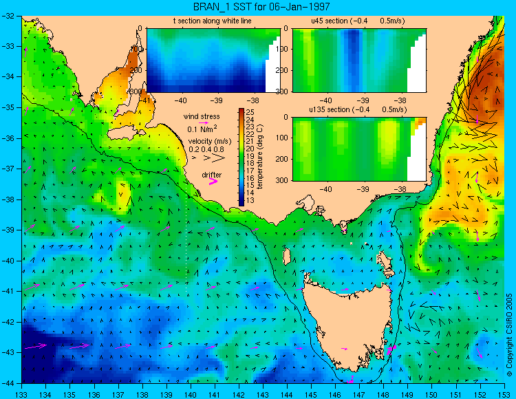The height and width of the screenshot is (399, 516).
Task: Click the '0.2 0.4 0.8' velocity scale values
Action: click(206, 149)
